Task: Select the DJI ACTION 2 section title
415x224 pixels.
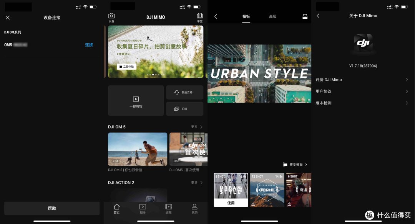Action: click(x=121, y=183)
